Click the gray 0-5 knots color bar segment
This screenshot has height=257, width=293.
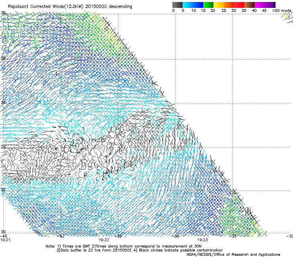click(177, 5)
